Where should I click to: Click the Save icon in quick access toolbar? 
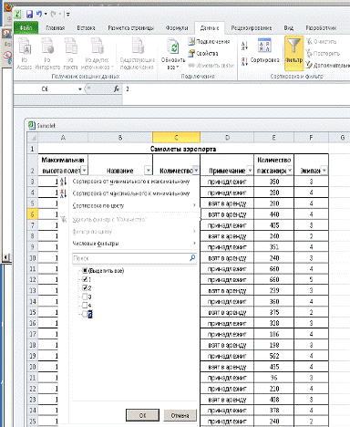click(29, 14)
